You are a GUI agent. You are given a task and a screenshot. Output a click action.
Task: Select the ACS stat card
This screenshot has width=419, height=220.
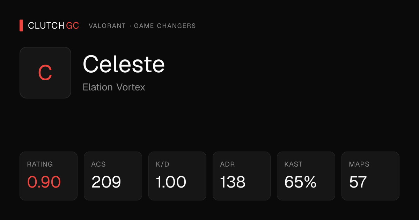pyautogui.click(x=113, y=176)
